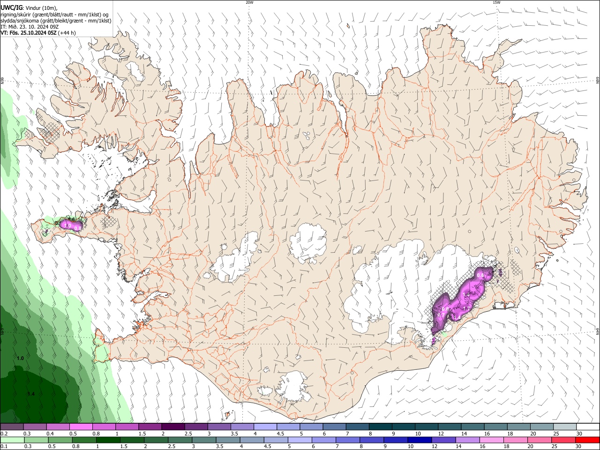The image size is (600, 450).
Task: Pick the snow legend swatch between 7 and 8
Action: (358, 427)
